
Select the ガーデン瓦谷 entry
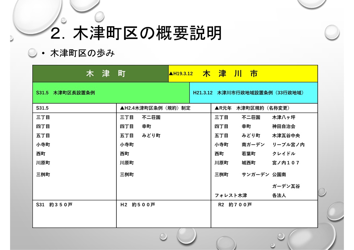(286, 186)
